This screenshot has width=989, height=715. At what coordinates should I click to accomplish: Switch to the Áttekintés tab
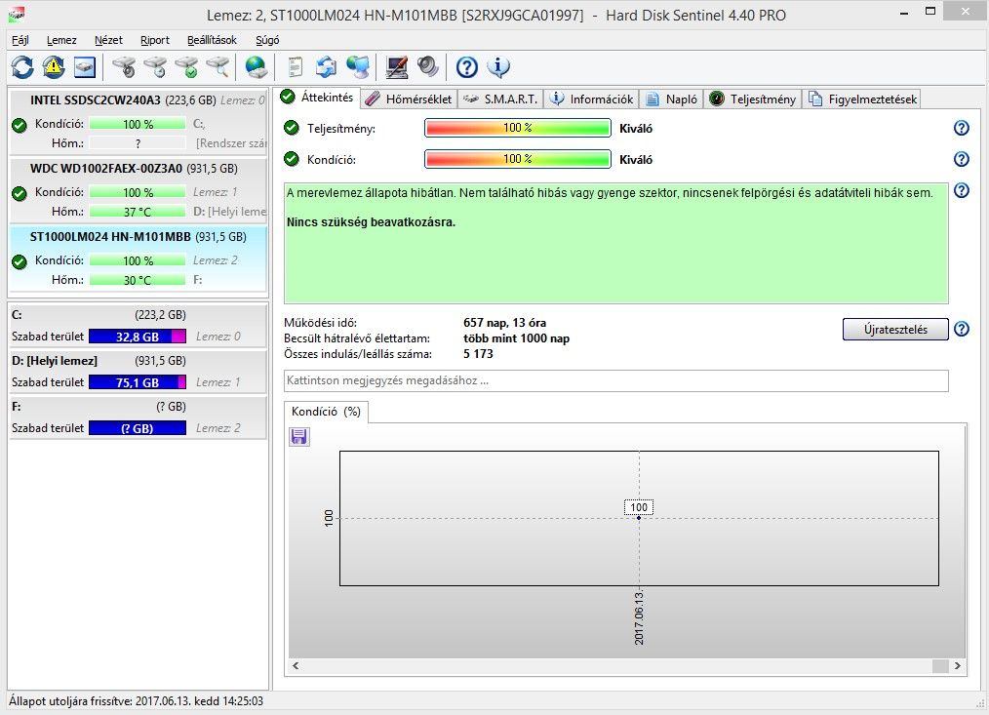[x=318, y=98]
